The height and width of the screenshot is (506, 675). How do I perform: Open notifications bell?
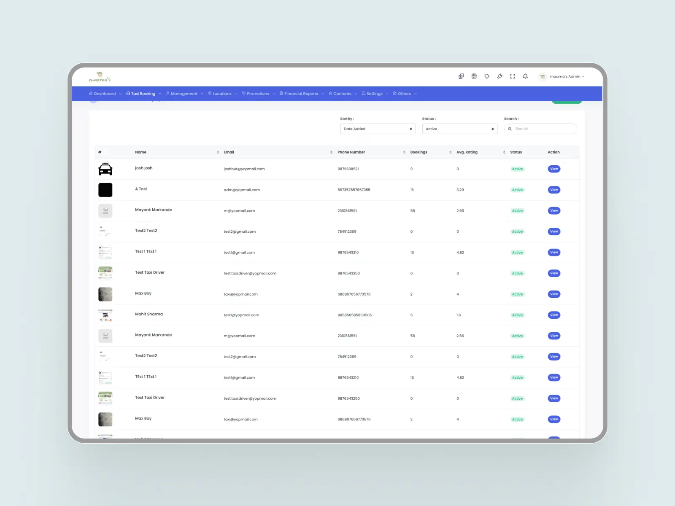(x=525, y=76)
